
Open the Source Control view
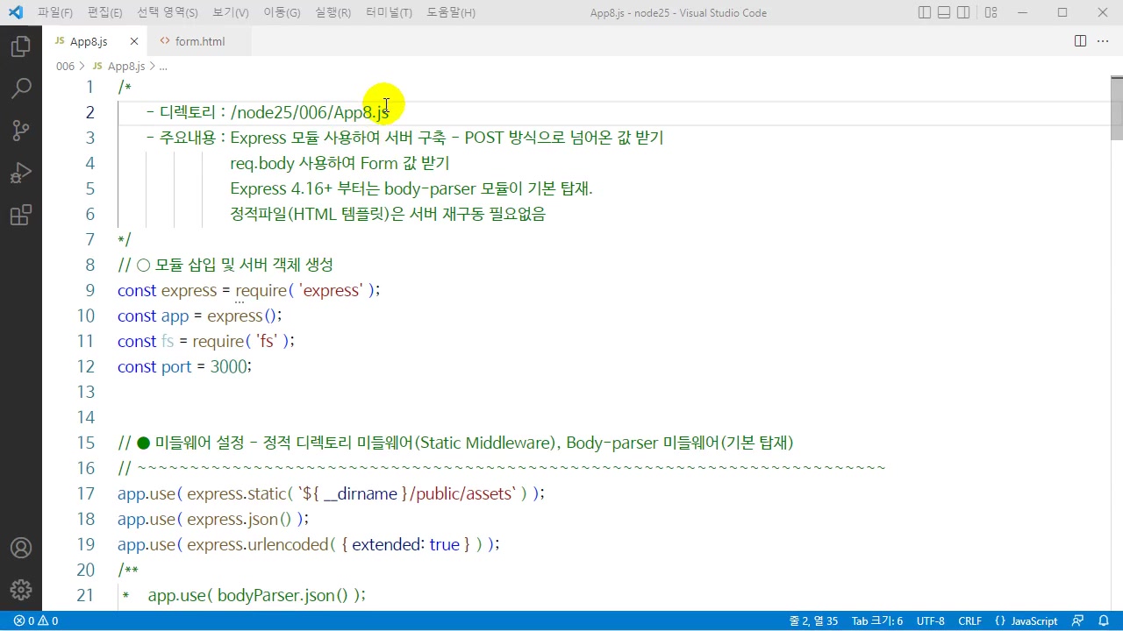point(21,131)
